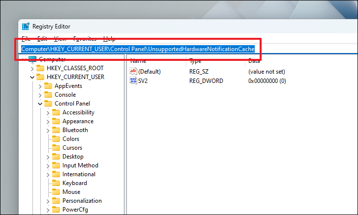Click the registry path address bar

pos(188,49)
